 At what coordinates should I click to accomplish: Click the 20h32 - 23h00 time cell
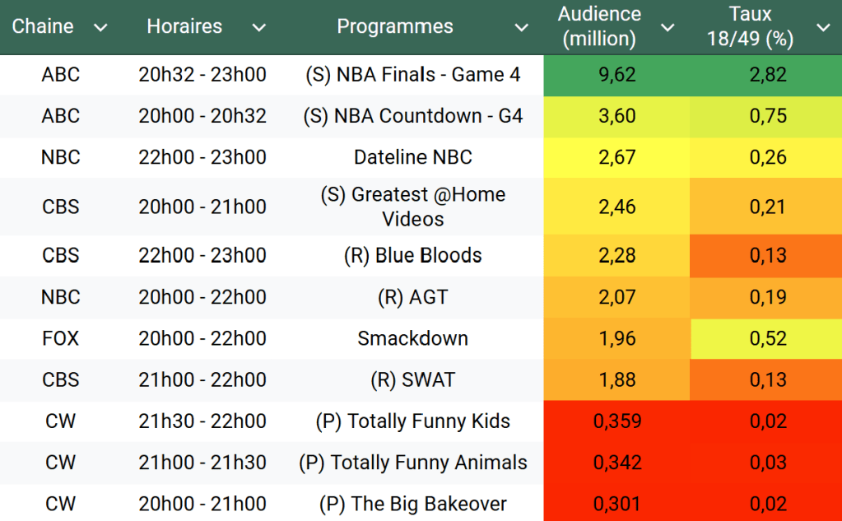tap(202, 75)
